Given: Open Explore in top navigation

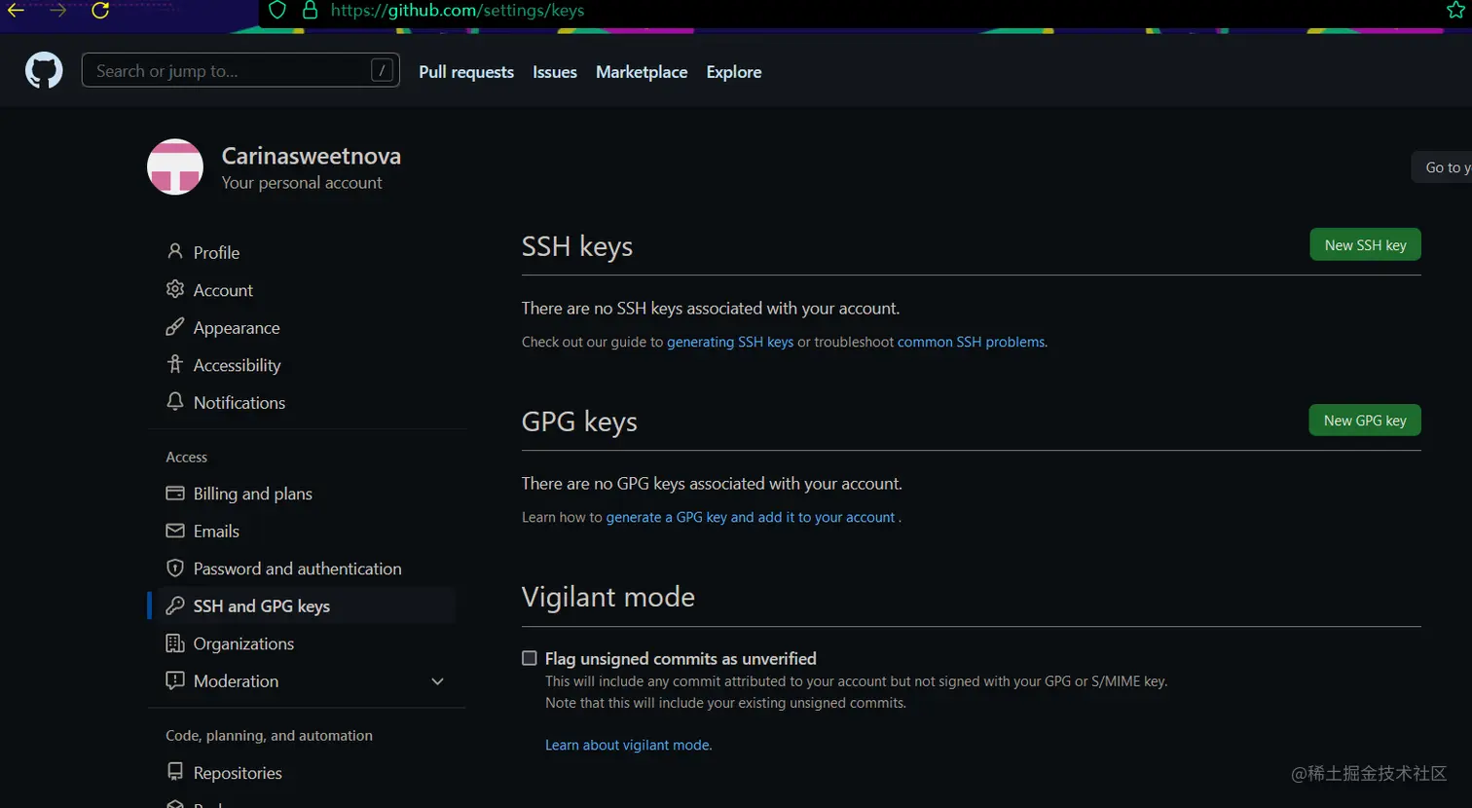Looking at the screenshot, I should coord(734,72).
